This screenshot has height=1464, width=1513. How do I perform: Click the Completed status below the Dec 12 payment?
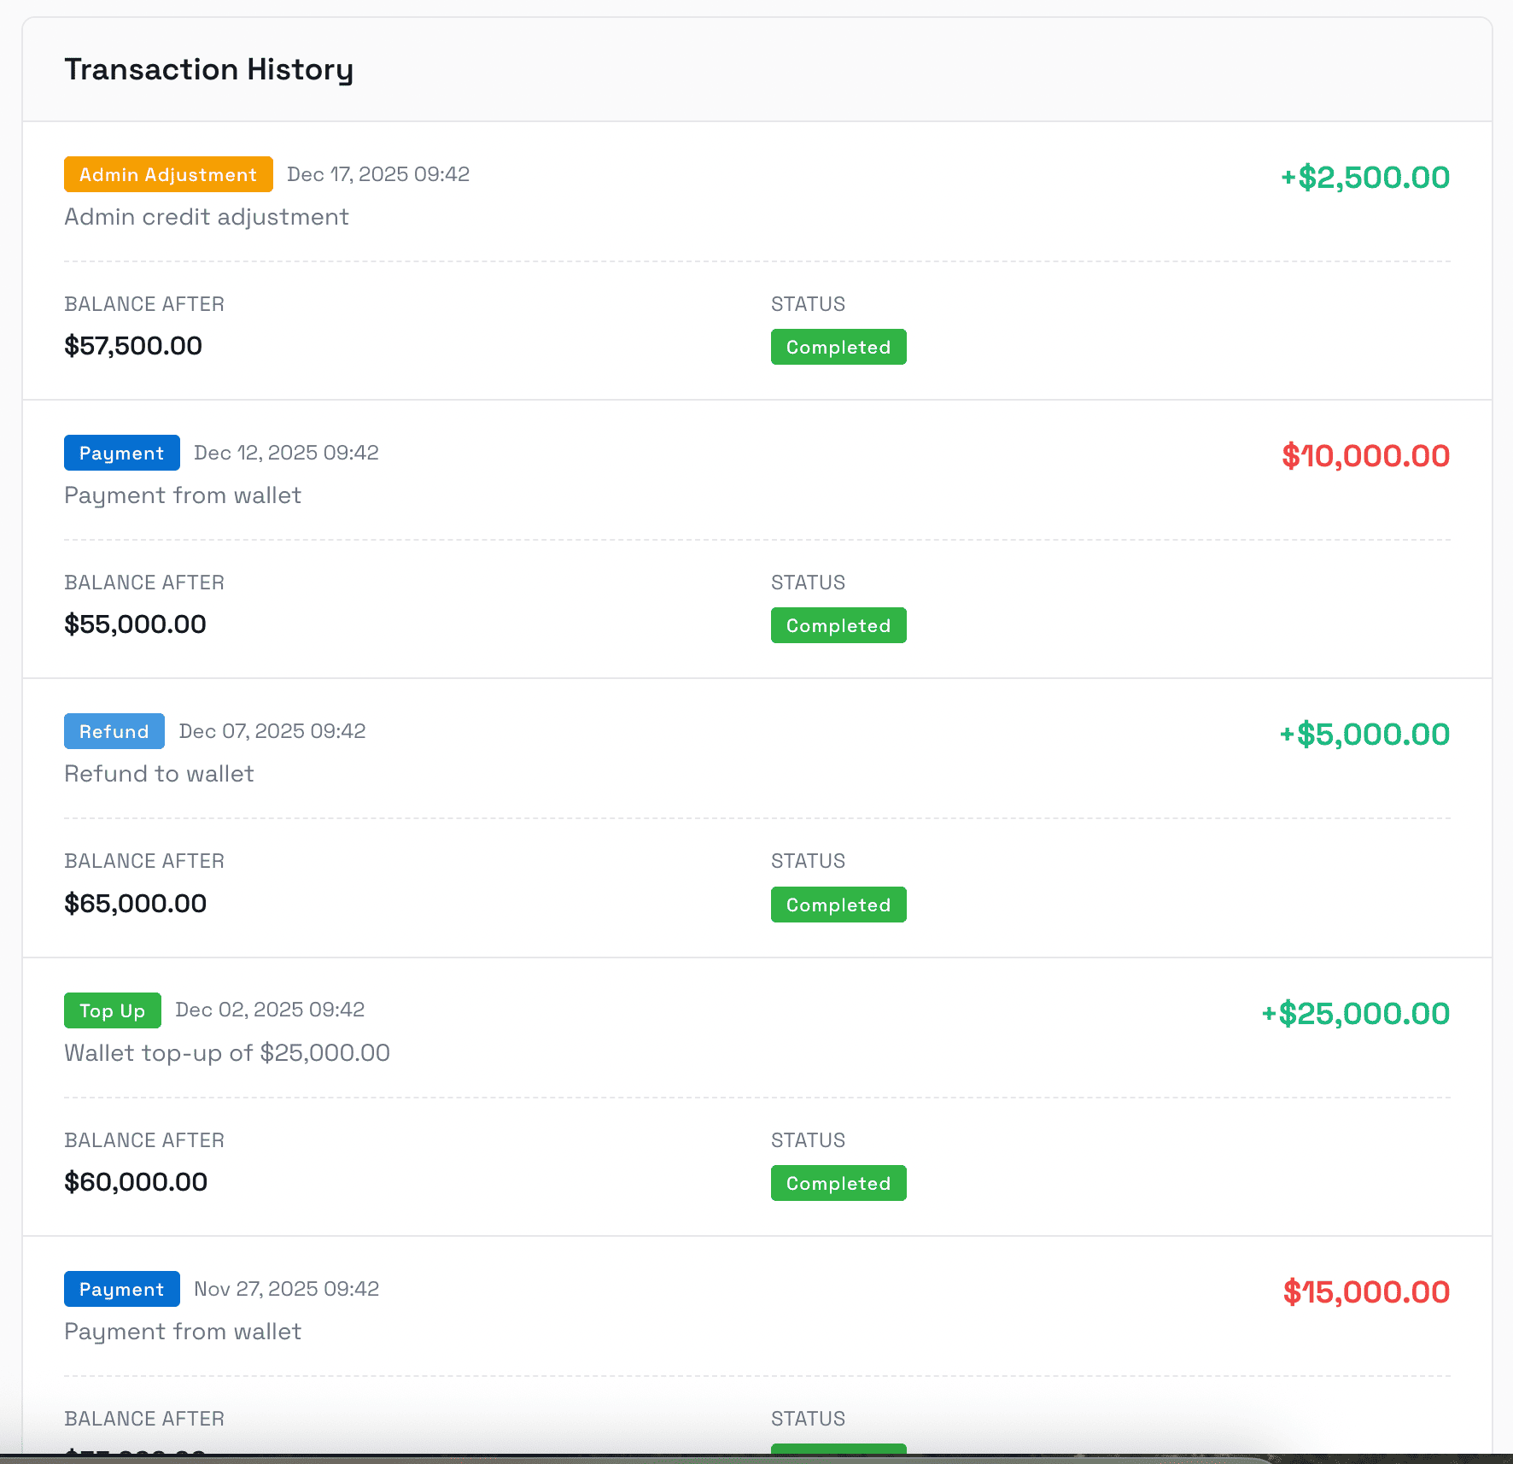838,625
